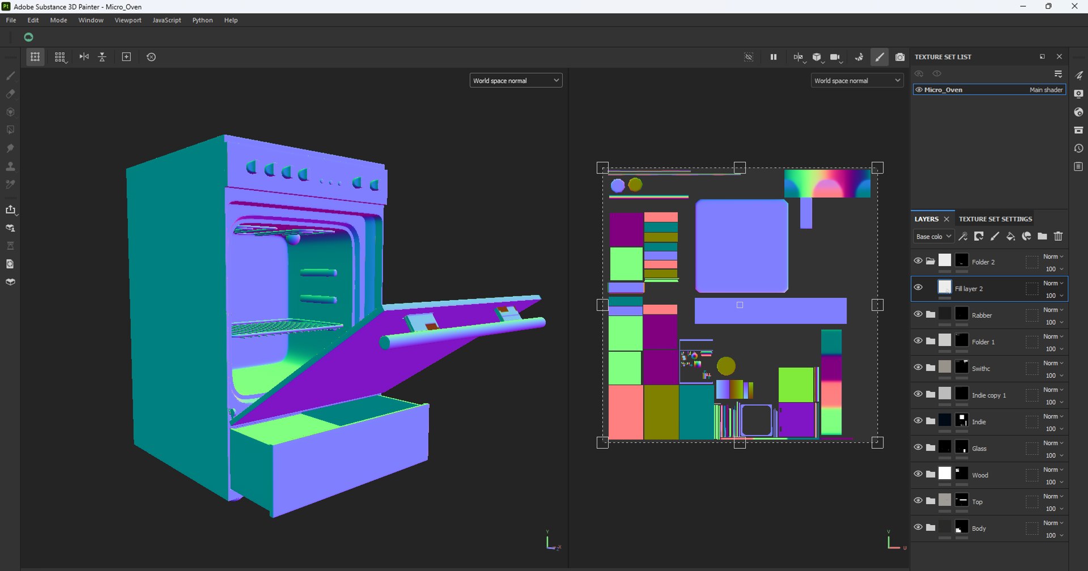Select the Material picker eyedropper tool
Image resolution: width=1088 pixels, height=571 pixels.
[10, 184]
